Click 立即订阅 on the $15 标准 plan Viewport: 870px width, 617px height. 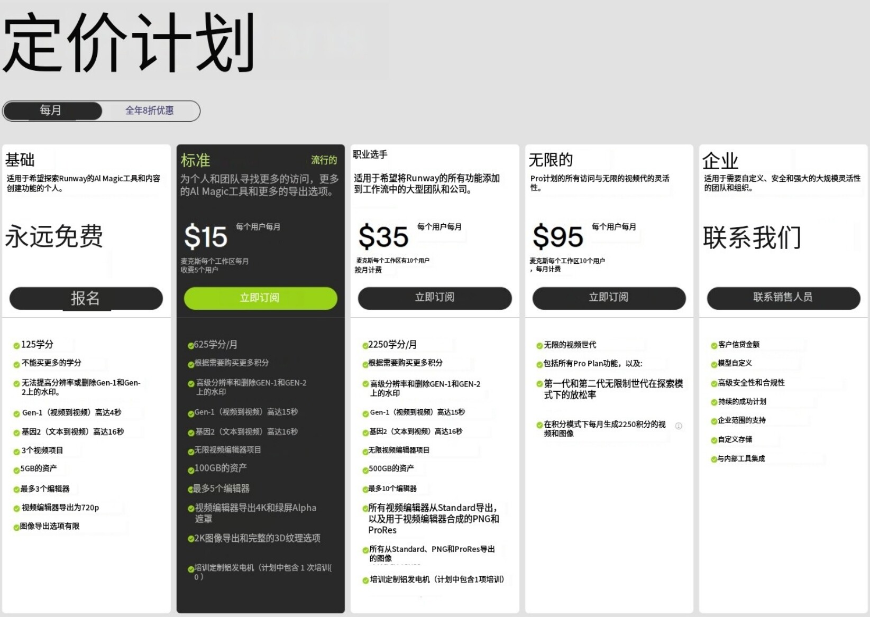(260, 298)
